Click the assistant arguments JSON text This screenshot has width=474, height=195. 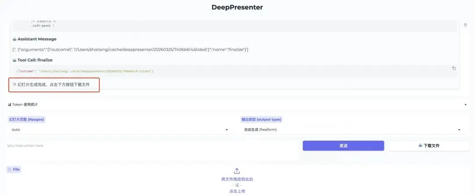(131, 50)
